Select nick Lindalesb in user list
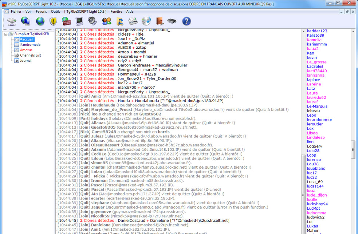The image size is (358, 234). coord(315,137)
